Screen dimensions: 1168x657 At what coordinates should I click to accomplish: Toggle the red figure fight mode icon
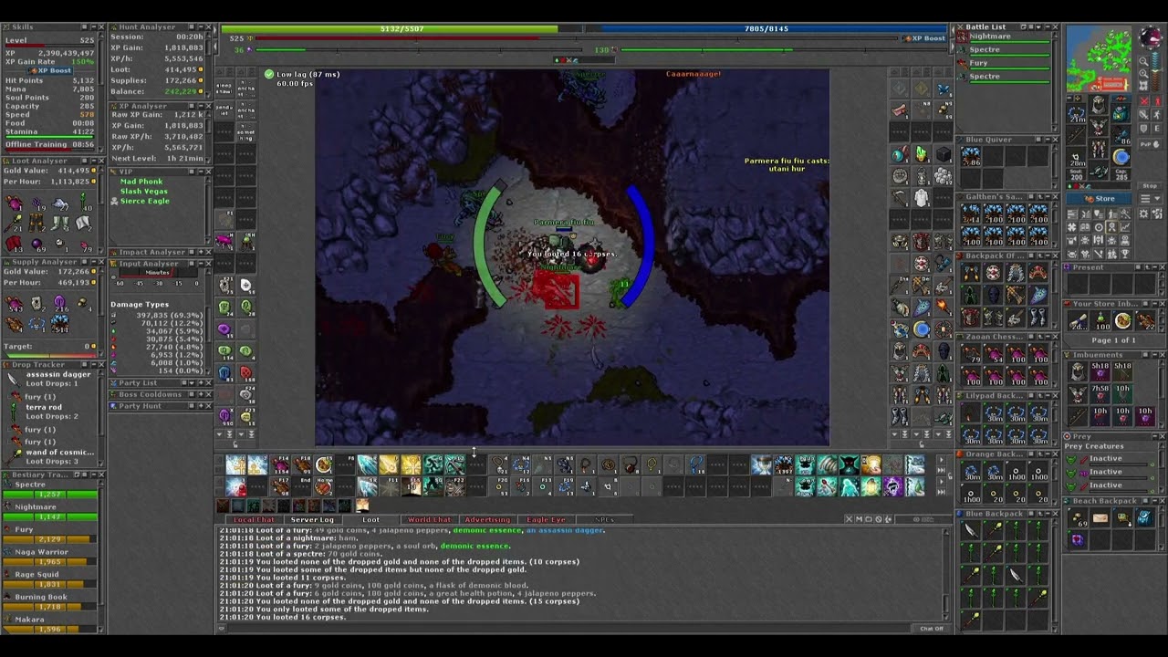1157,100
